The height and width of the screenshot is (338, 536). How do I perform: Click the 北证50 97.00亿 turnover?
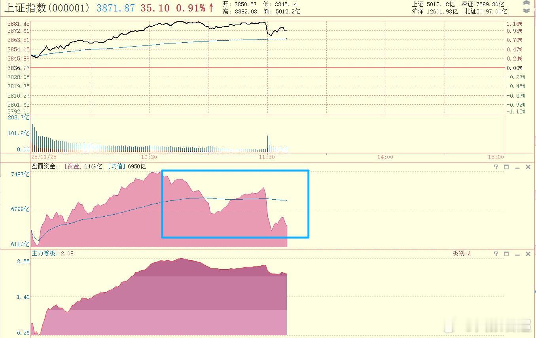pyautogui.click(x=486, y=11)
